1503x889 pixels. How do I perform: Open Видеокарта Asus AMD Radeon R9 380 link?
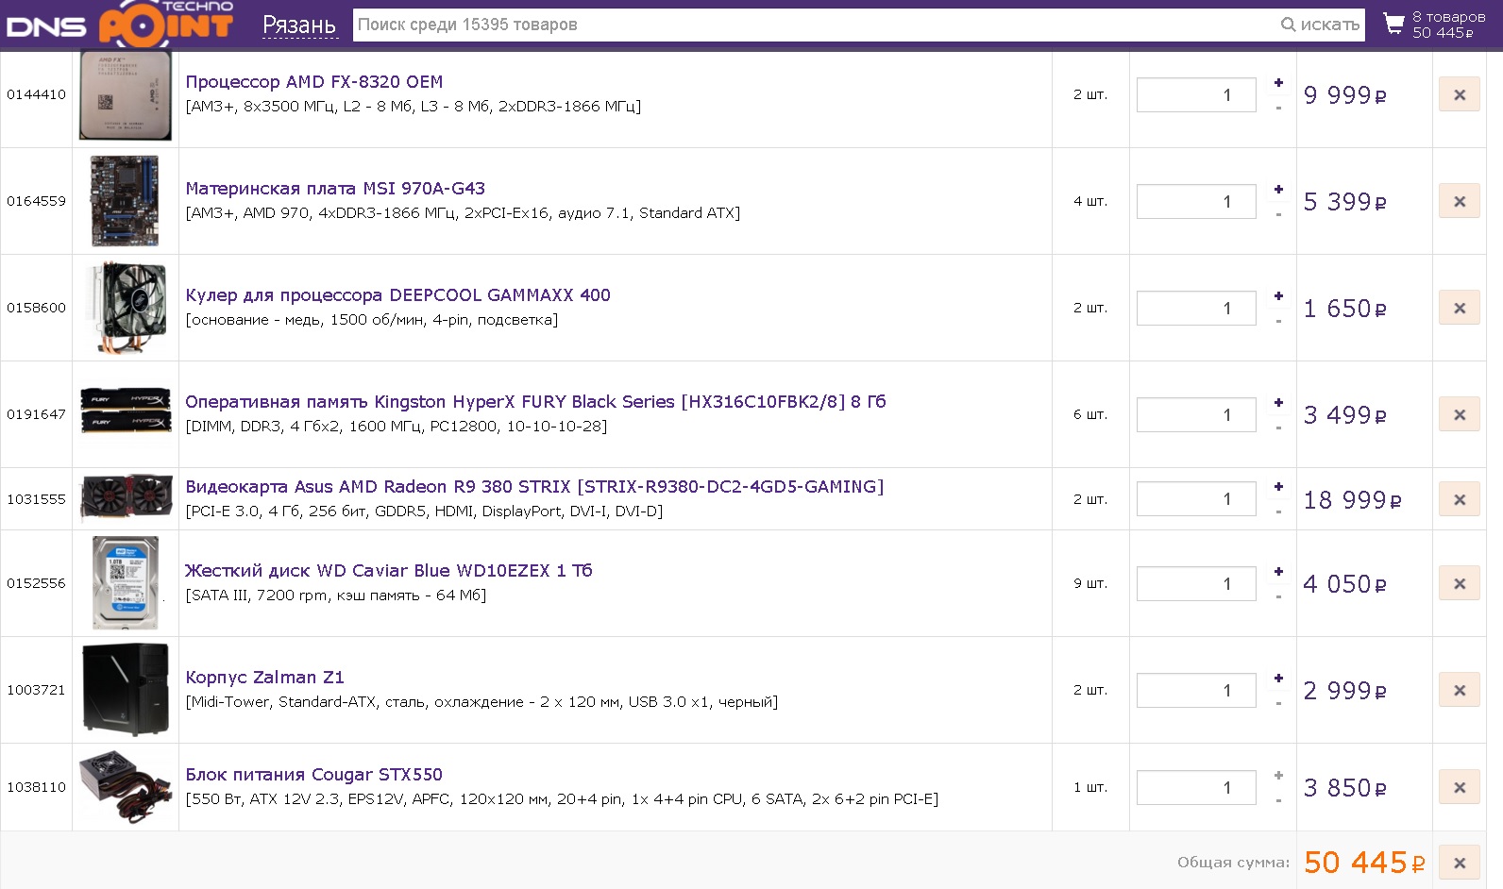534,487
